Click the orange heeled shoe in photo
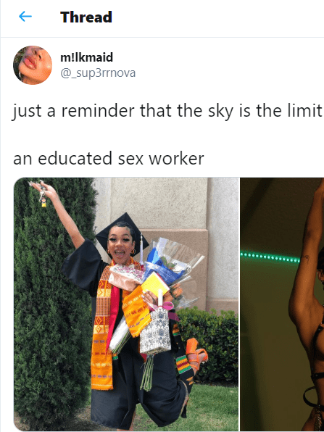The image size is (324, 432). pos(196,354)
